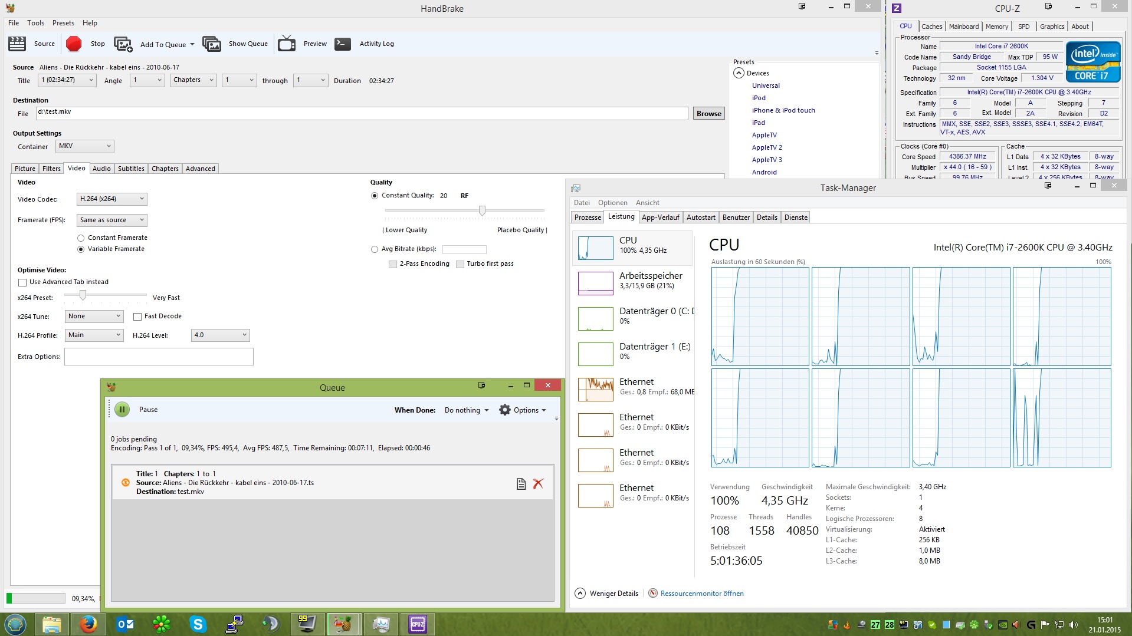Collapse the Devices preset group
The width and height of the screenshot is (1132, 636).
(739, 73)
